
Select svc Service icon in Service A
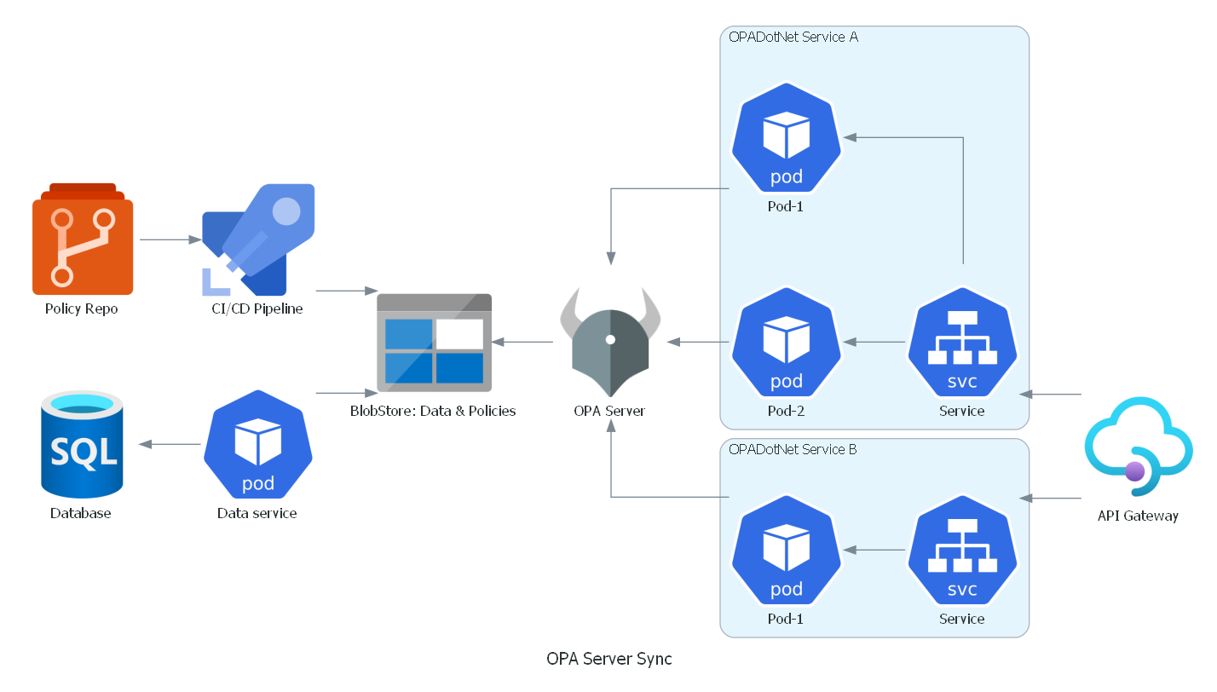pos(962,342)
